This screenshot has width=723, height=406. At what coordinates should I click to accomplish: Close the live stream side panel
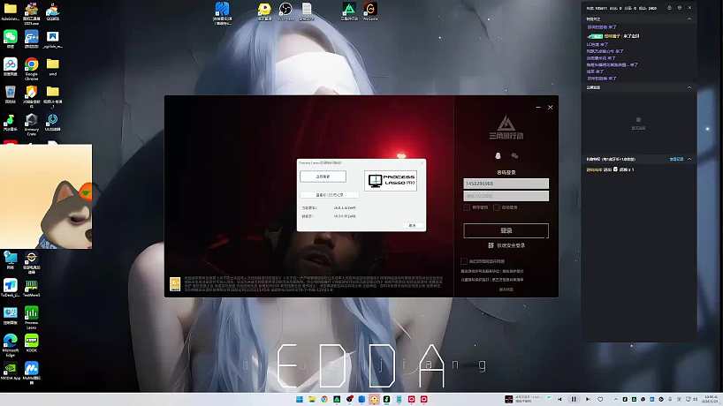click(x=689, y=8)
